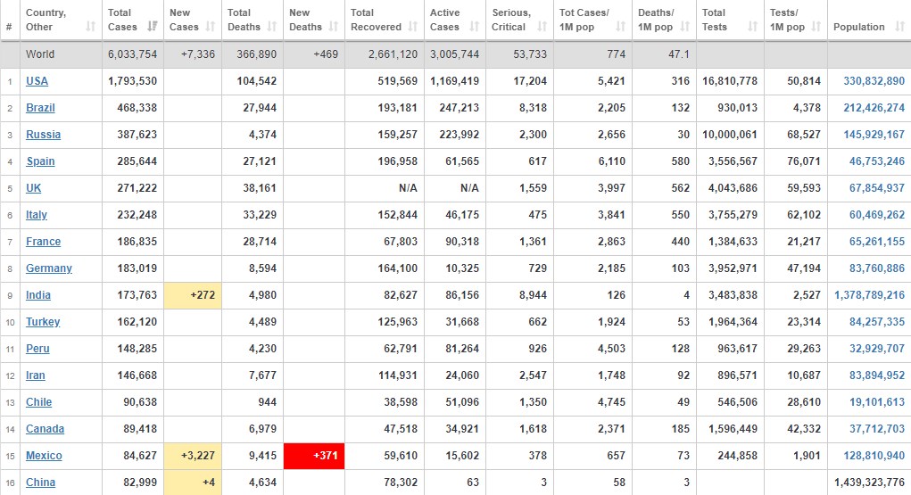911x495 pixels.
Task: Open the Spain country link
Action: point(40,161)
